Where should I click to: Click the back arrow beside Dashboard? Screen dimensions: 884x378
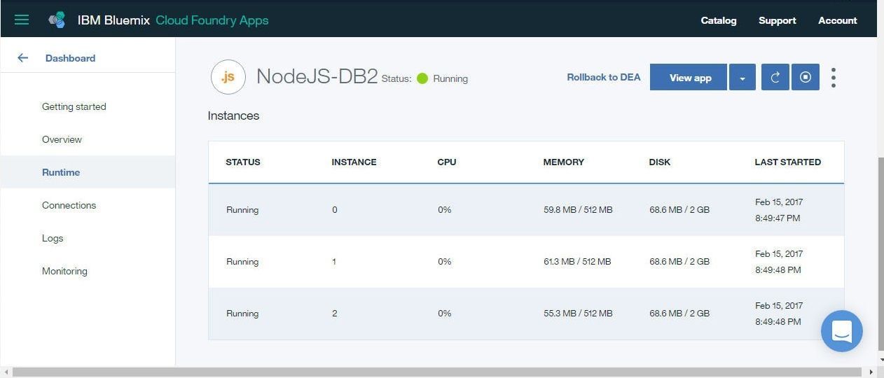(22, 58)
